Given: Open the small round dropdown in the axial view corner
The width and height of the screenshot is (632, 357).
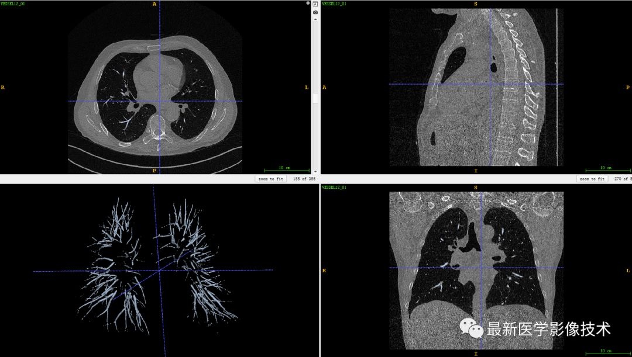Looking at the screenshot, I should coord(308,4).
